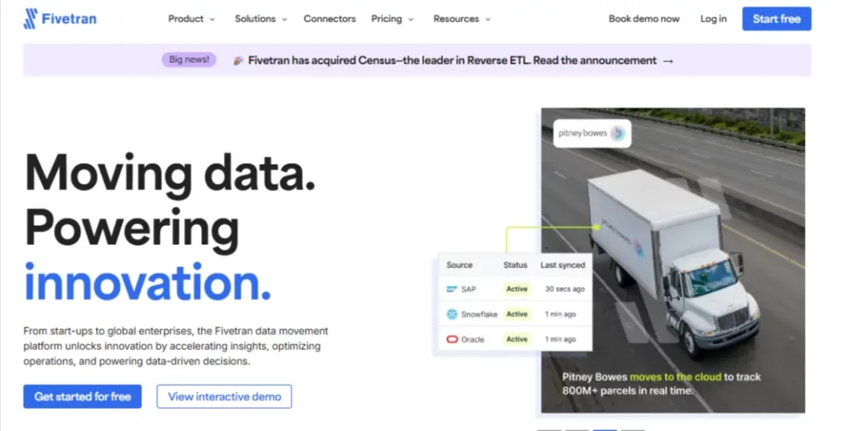The image size is (847, 431).
Task: Click the Snowflake logo icon
Action: (x=452, y=314)
